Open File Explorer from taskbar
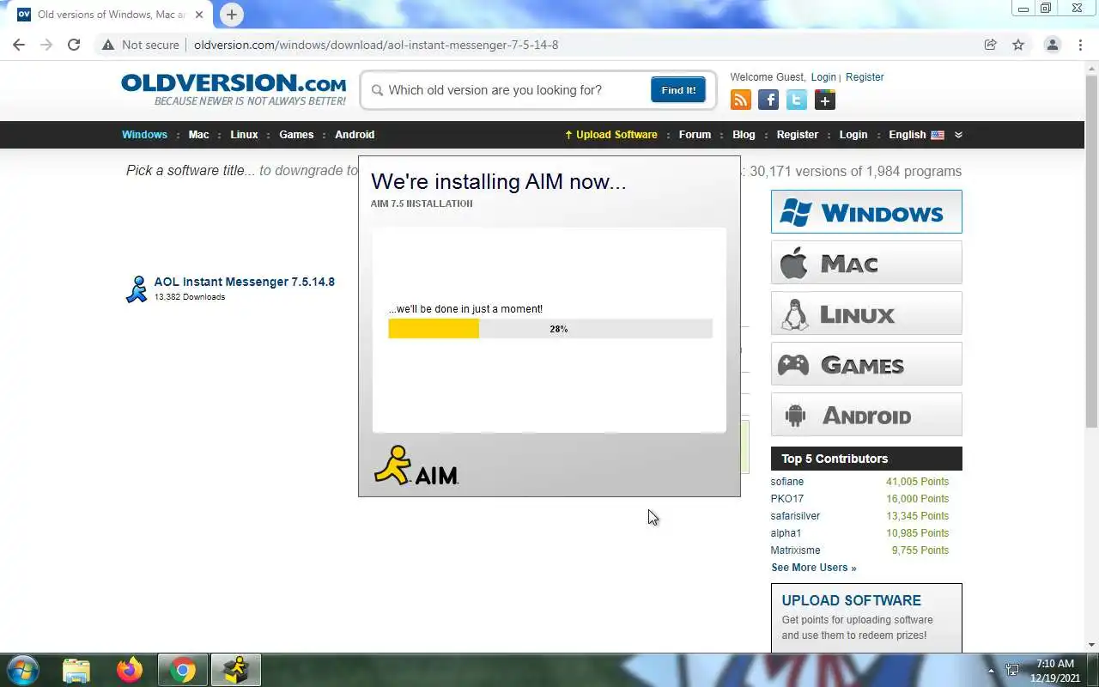Image resolution: width=1099 pixels, height=687 pixels. tap(76, 670)
